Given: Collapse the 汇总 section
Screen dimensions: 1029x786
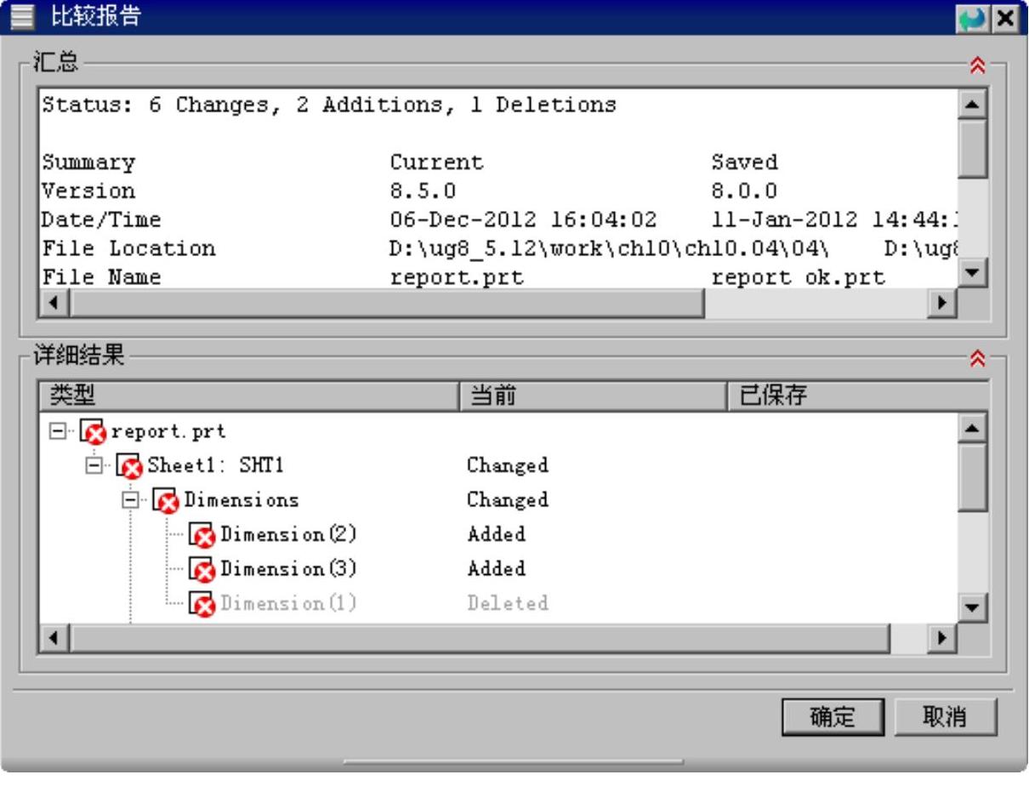Looking at the screenshot, I should tap(977, 65).
